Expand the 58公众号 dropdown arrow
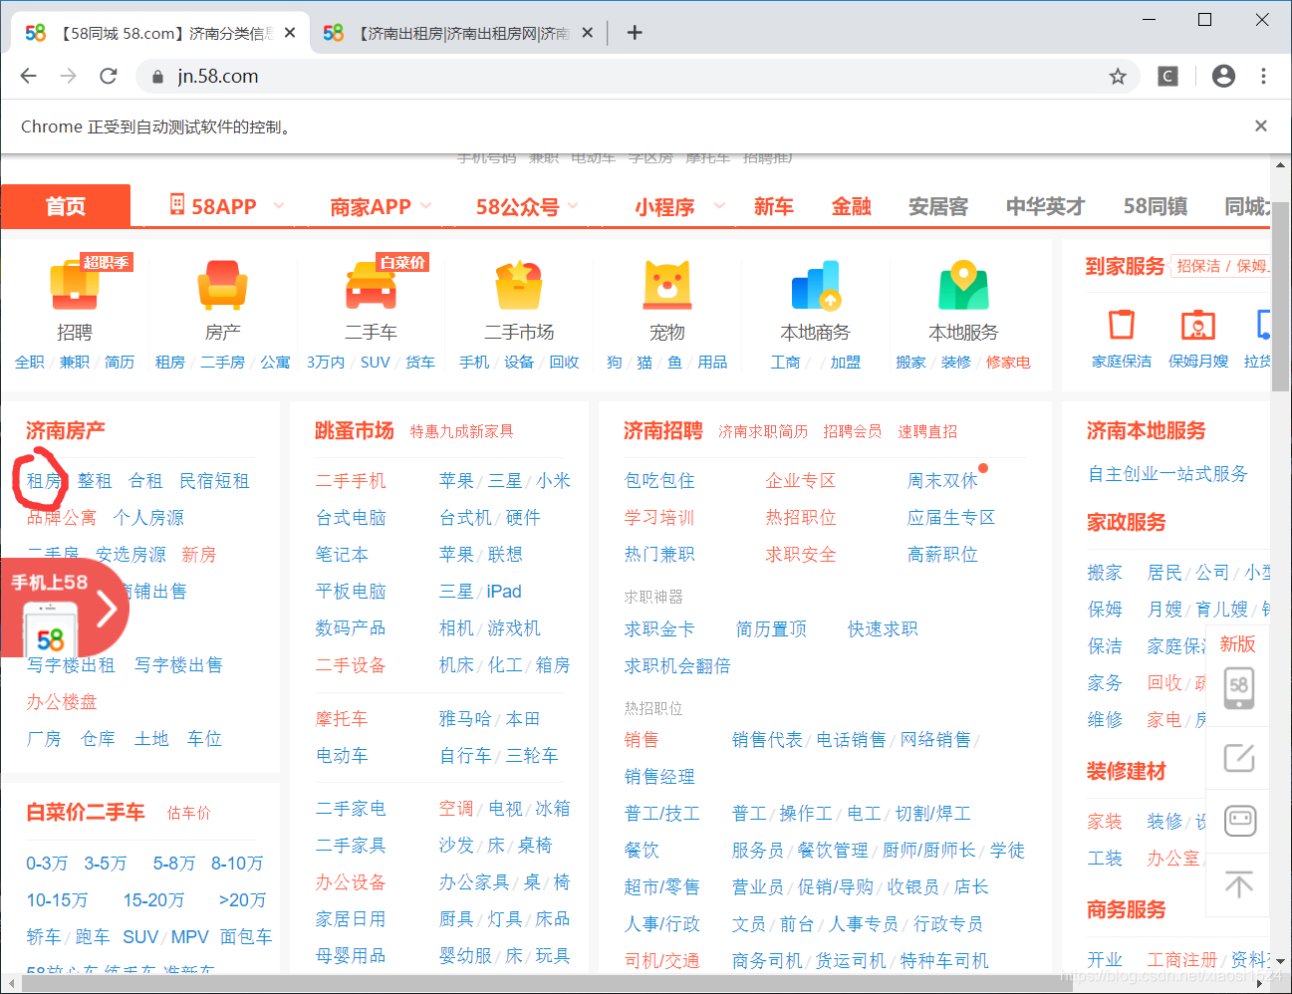The width and height of the screenshot is (1292, 994). click(x=573, y=205)
